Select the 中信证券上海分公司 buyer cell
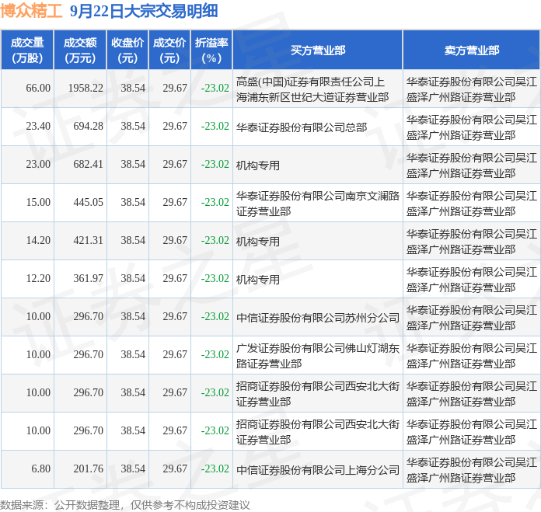Screen dimensions: 541x512 tap(317, 469)
